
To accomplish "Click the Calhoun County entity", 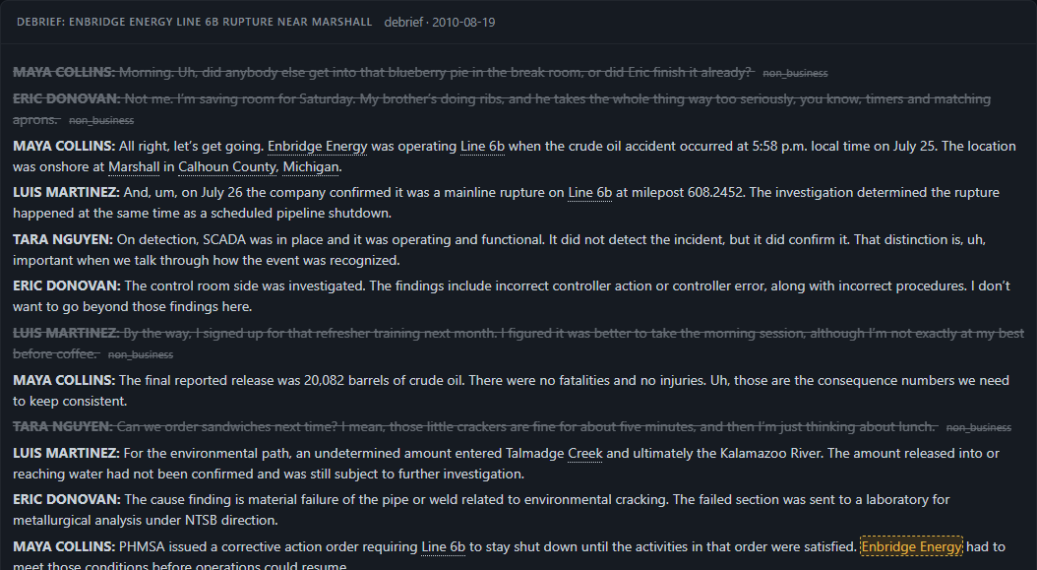I will [x=227, y=166].
